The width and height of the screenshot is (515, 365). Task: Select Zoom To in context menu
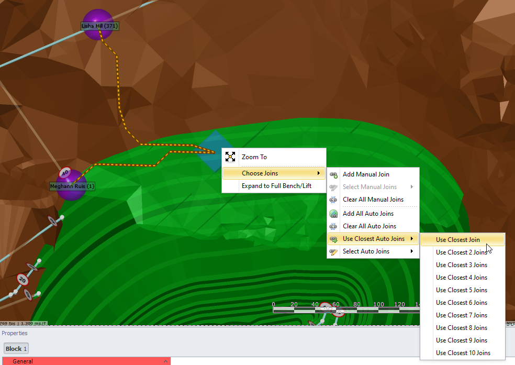tap(274, 157)
